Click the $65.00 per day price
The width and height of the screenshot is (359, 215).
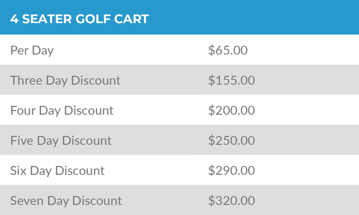[x=228, y=50]
